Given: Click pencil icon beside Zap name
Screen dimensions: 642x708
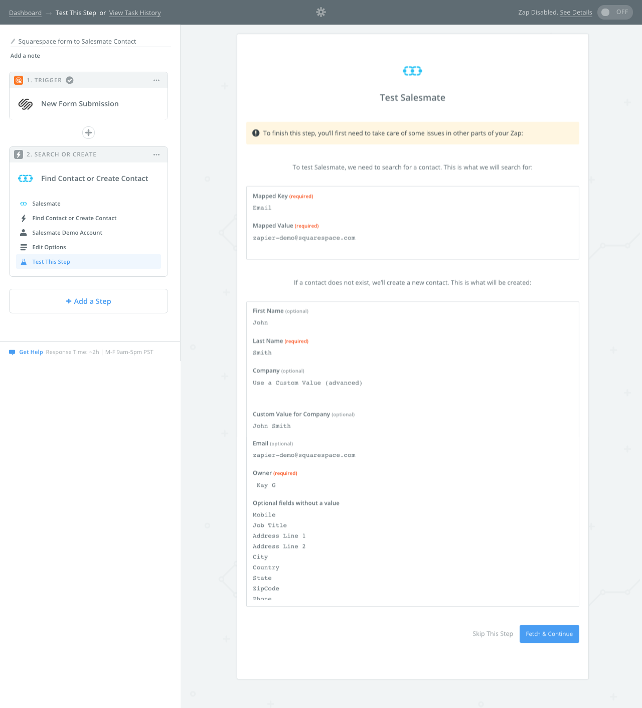Looking at the screenshot, I should pos(13,42).
